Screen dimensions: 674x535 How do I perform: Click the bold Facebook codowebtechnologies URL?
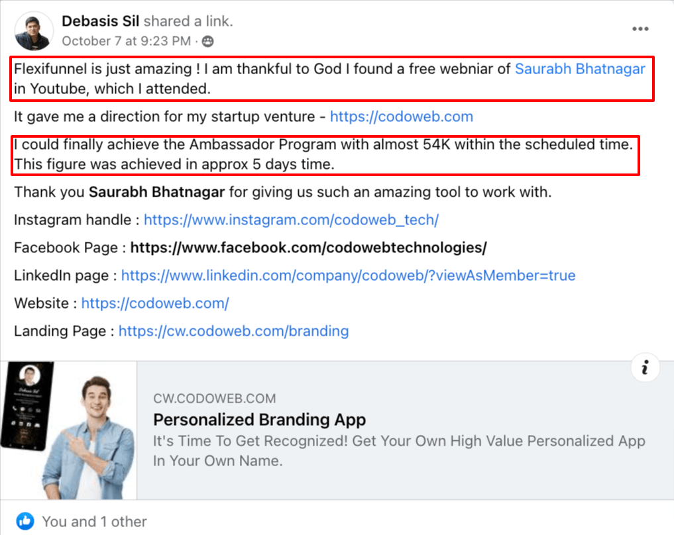click(308, 248)
